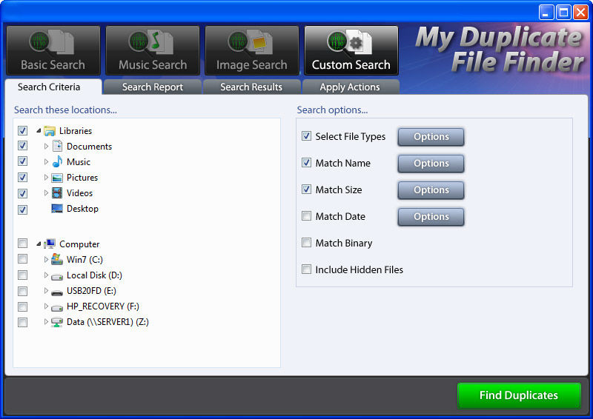Uncheck the Pictures checkbox
The height and width of the screenshot is (419, 593).
(23, 177)
